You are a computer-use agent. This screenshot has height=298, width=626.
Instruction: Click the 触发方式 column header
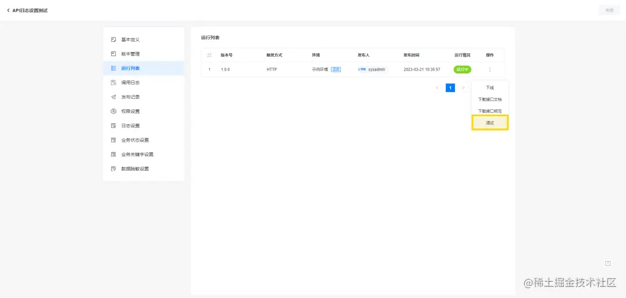click(x=274, y=55)
